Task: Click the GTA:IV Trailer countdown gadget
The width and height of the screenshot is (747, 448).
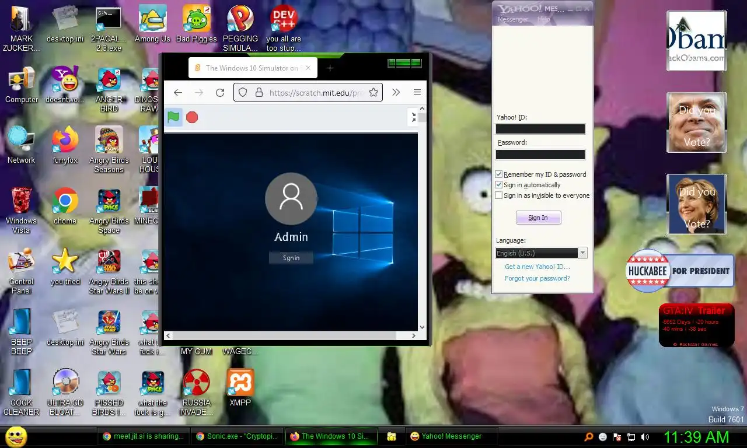Action: 697,325
